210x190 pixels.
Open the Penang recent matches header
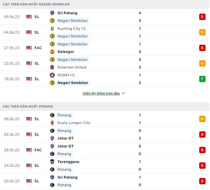click(x=28, y=106)
